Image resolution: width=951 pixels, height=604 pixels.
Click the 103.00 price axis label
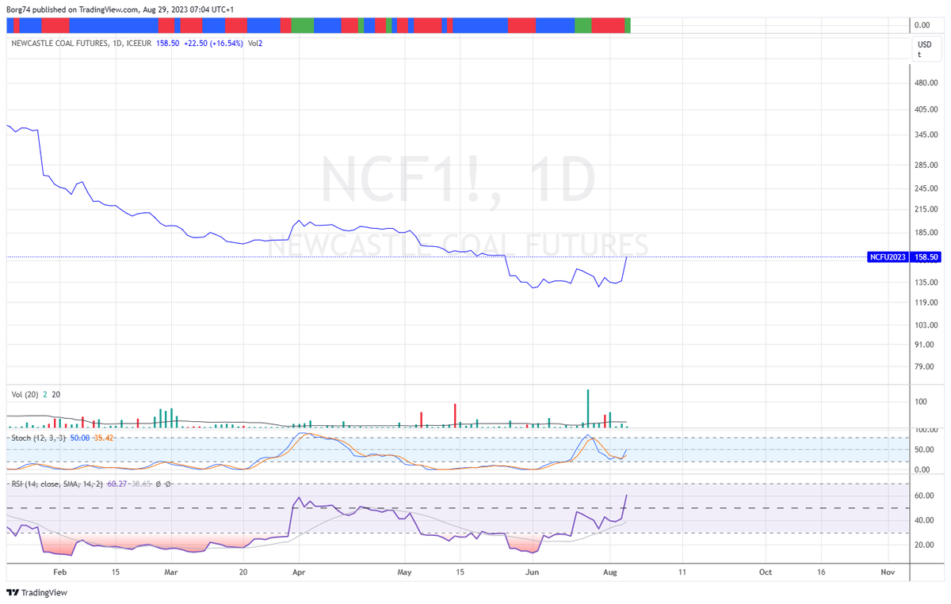coord(926,325)
